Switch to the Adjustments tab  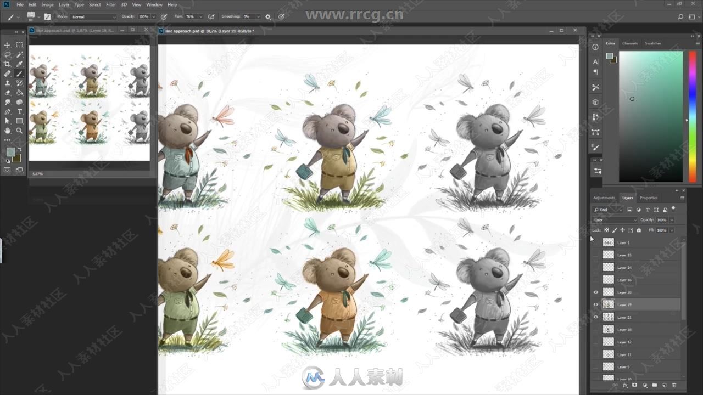(604, 198)
